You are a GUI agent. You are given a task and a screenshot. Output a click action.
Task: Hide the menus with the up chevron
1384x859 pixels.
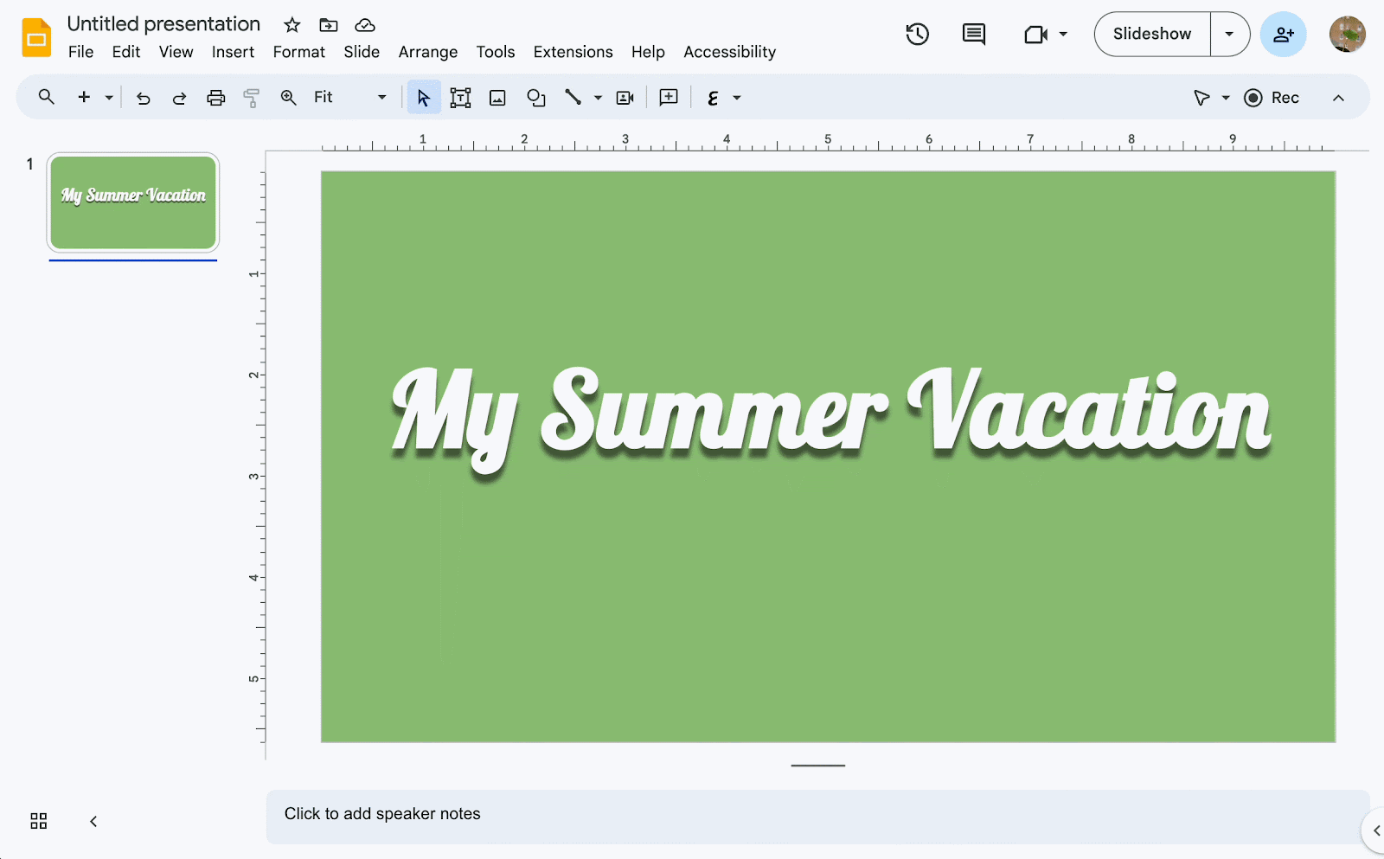tap(1338, 98)
